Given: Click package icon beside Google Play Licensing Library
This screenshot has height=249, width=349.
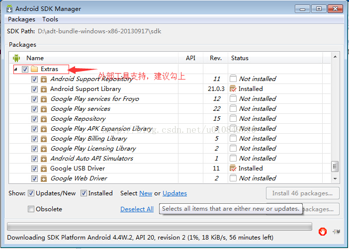Looking at the screenshot, I should click(x=44, y=149).
